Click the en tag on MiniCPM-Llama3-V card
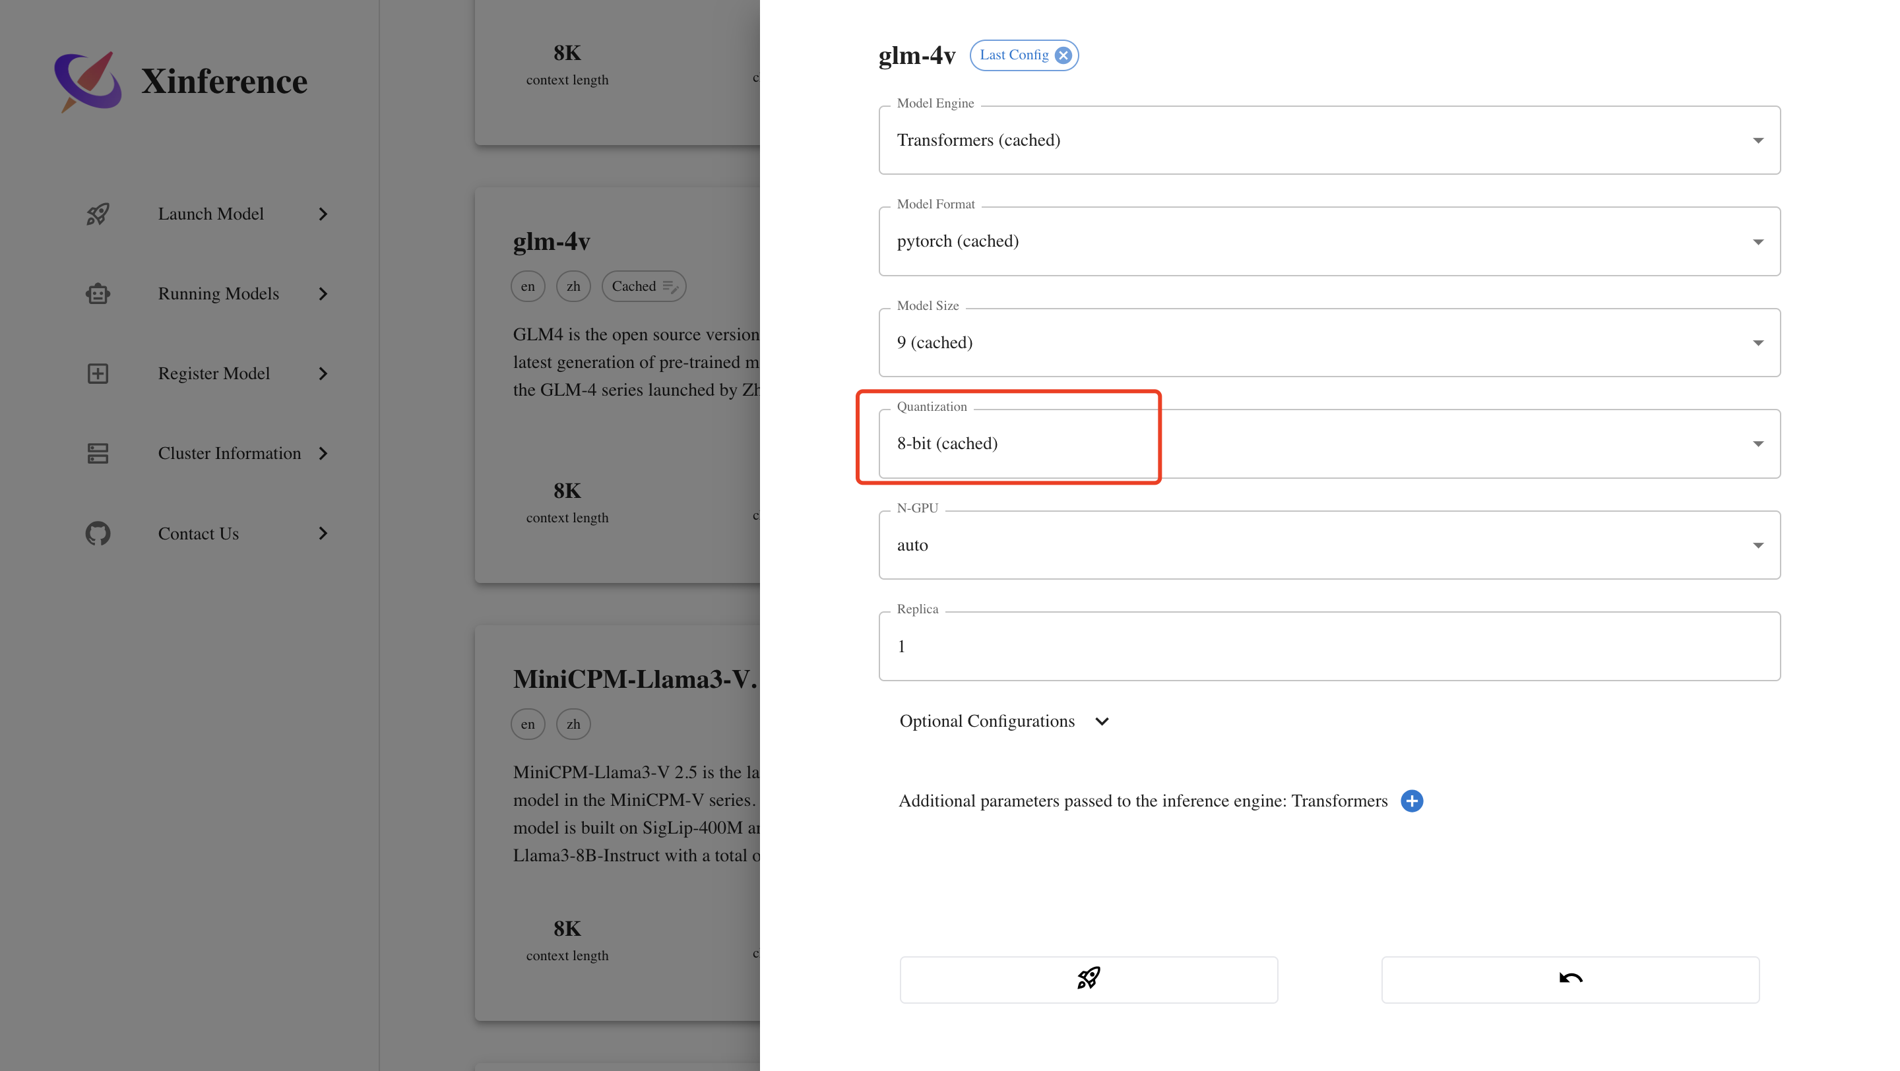 pos(528,724)
